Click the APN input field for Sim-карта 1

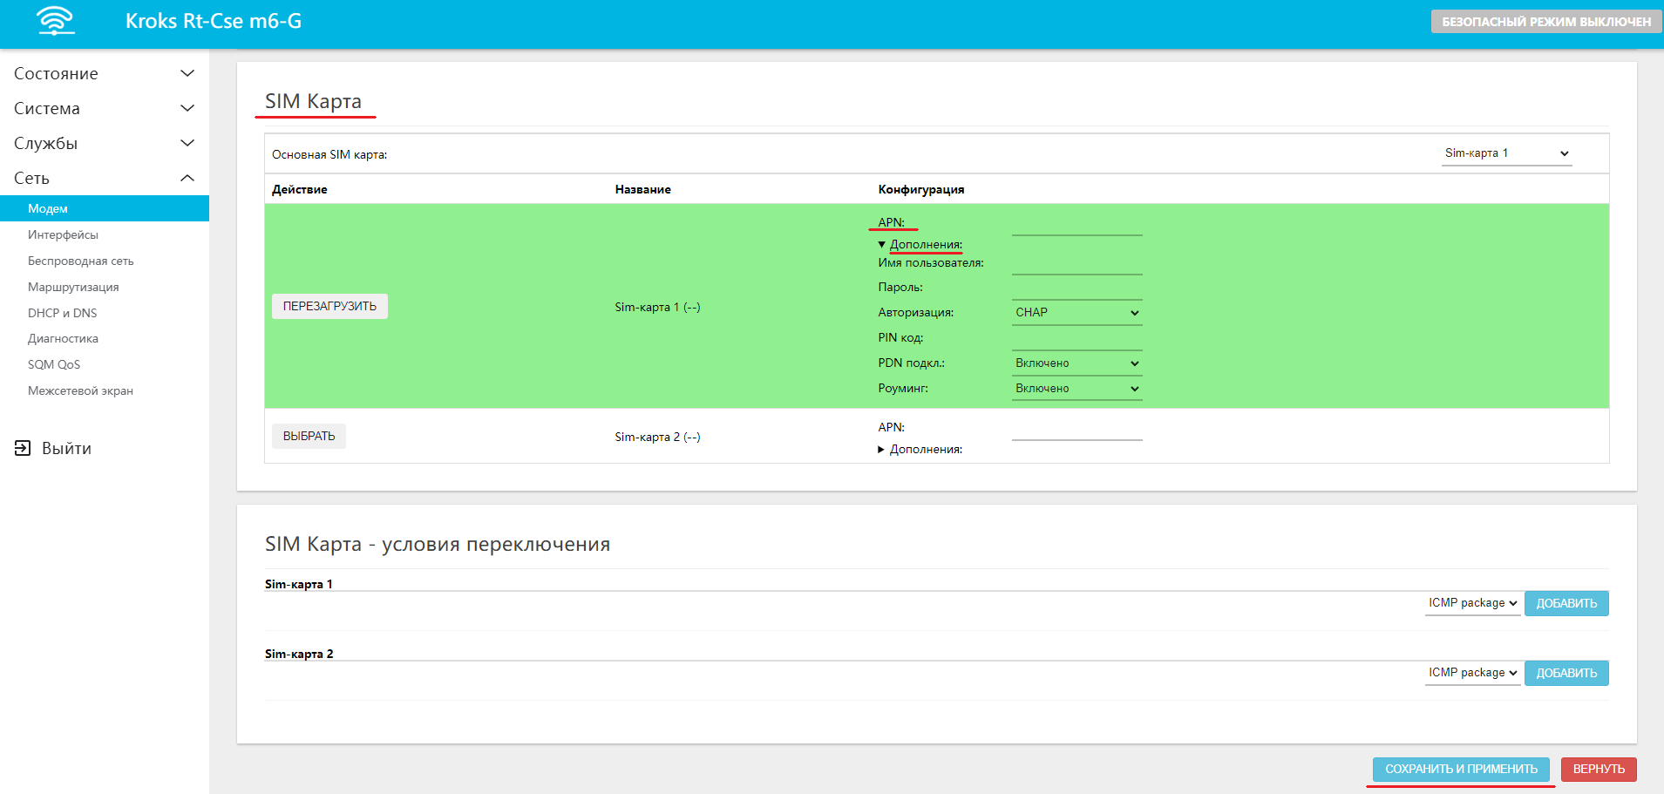(1077, 225)
